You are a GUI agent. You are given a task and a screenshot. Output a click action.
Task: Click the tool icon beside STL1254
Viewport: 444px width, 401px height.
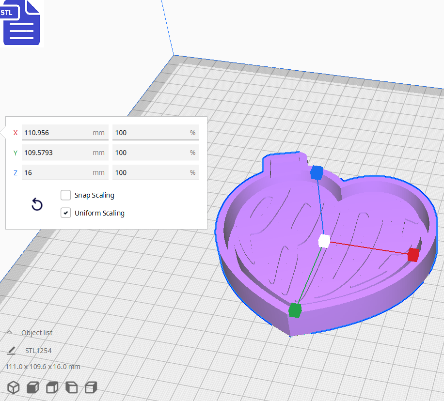[12, 350]
